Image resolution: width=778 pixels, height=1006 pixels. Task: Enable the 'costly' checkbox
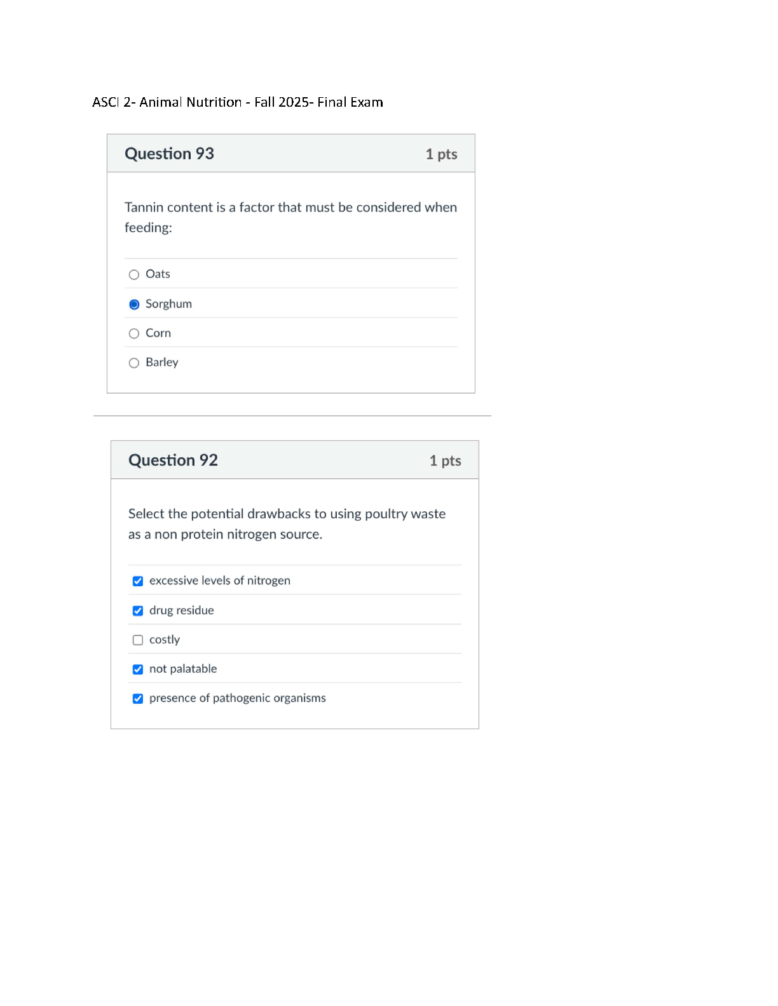[x=138, y=640]
